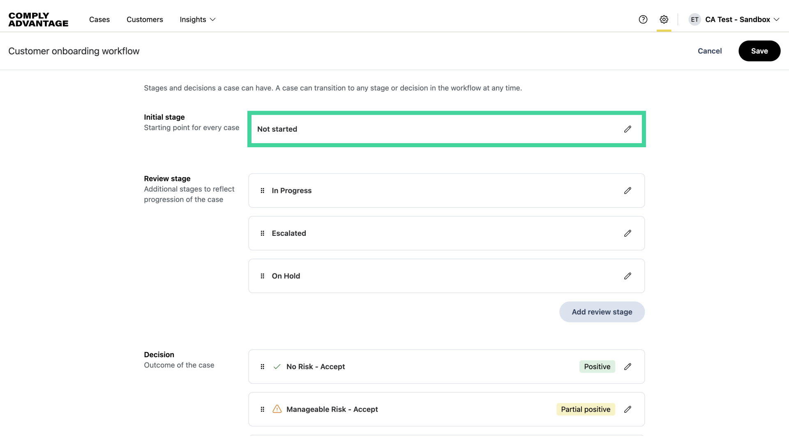Open the help question mark icon
789x443 pixels.
pyautogui.click(x=643, y=20)
